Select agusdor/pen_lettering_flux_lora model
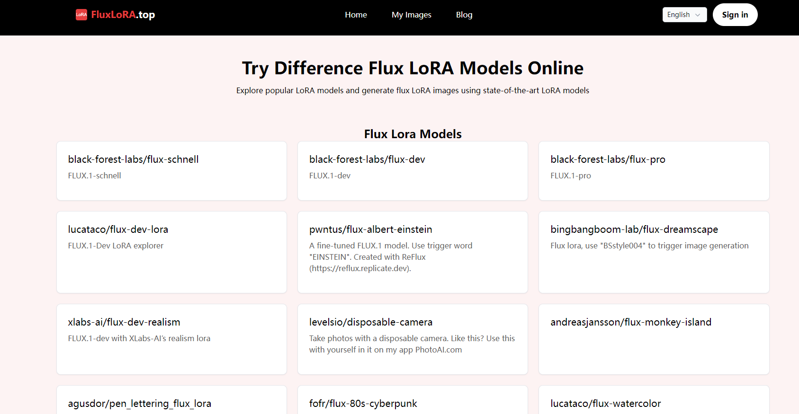Screen dimensions: 799x414 171,400
